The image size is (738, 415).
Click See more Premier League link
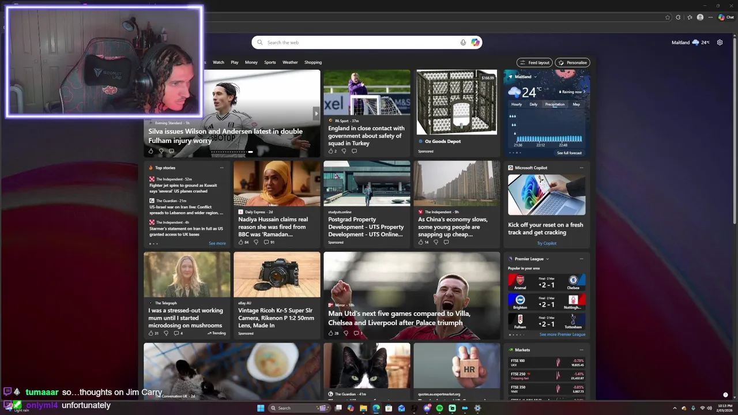(x=562, y=334)
